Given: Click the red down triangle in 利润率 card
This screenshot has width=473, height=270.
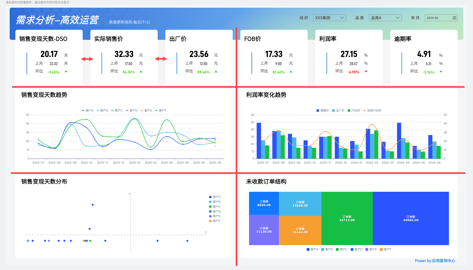Looking at the screenshot, I should pos(366,72).
